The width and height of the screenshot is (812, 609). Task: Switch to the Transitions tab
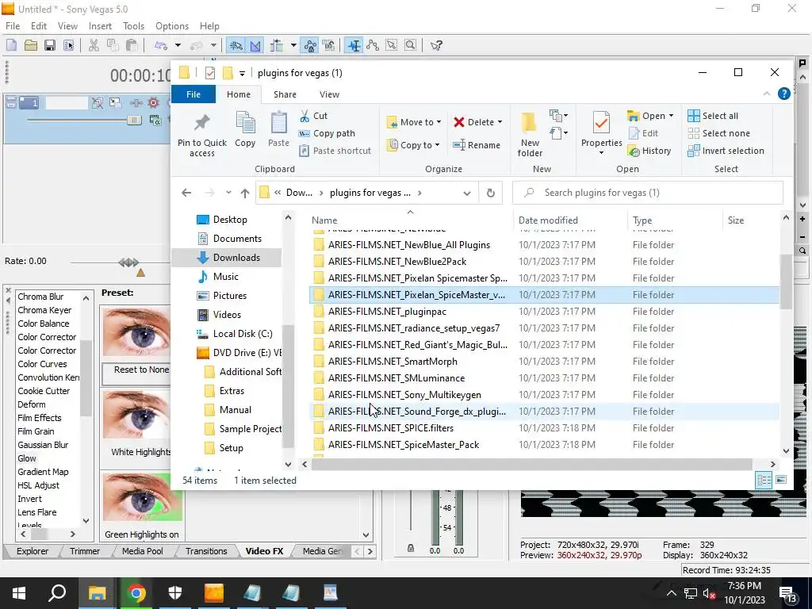pyautogui.click(x=206, y=551)
